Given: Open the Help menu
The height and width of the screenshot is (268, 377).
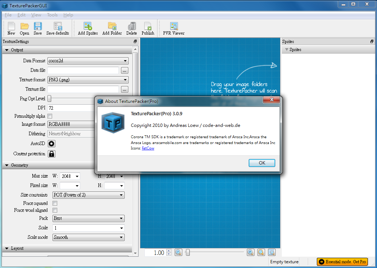Looking at the screenshot, I should pos(68,15).
